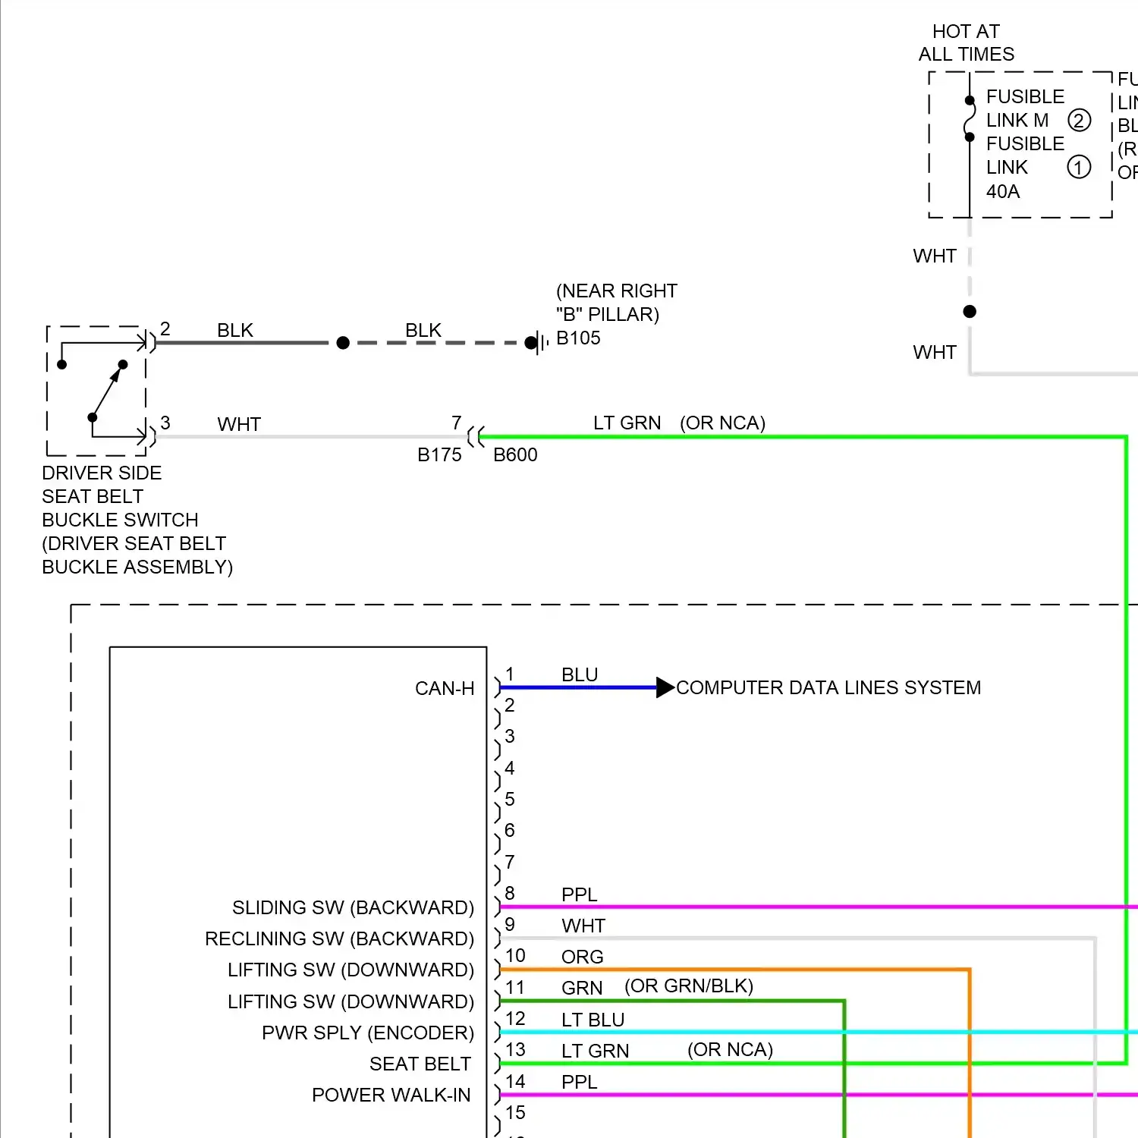Click the NEAR RIGHT "B" PILLAR note
This screenshot has width=1138, height=1138.
click(616, 303)
